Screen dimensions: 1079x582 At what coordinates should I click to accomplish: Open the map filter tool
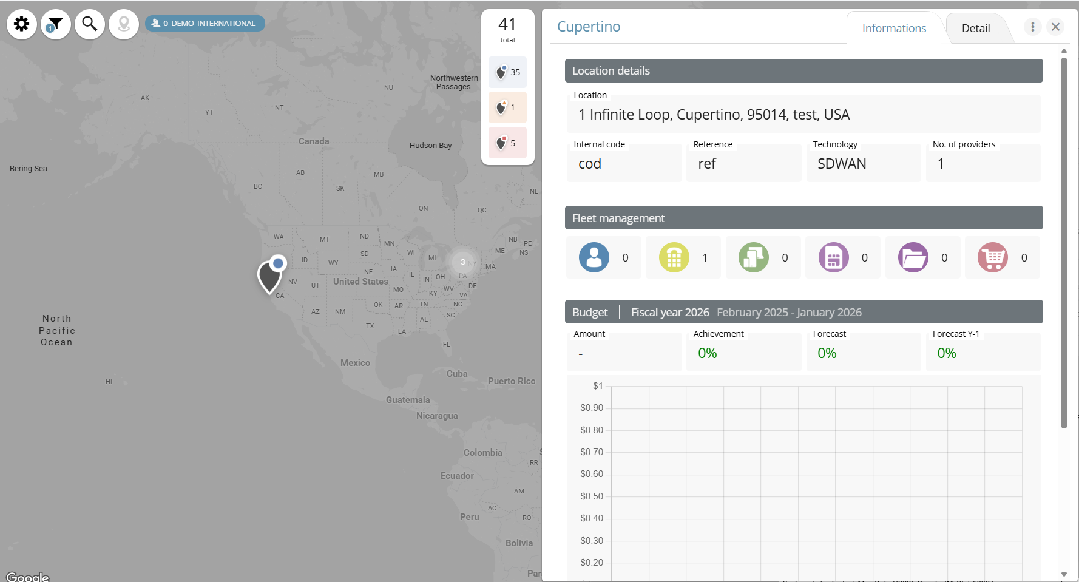coord(56,24)
